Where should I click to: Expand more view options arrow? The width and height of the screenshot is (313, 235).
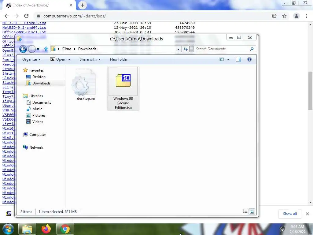tap(228, 59)
